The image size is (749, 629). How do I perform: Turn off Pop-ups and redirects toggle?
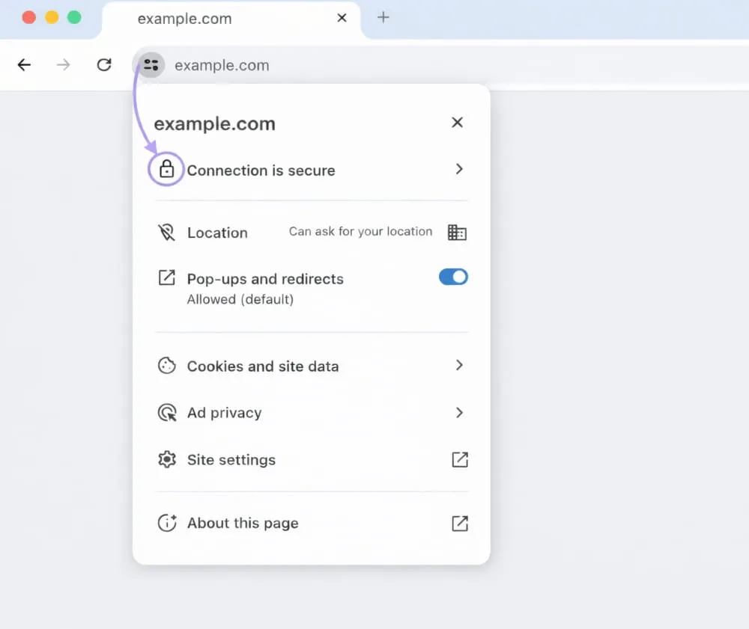453,277
